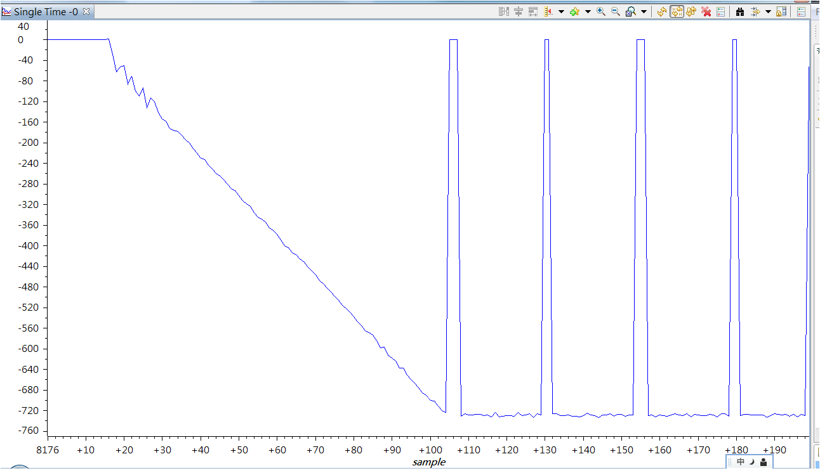
Task: Click the -720 y-axis tick label
Action: point(29,411)
